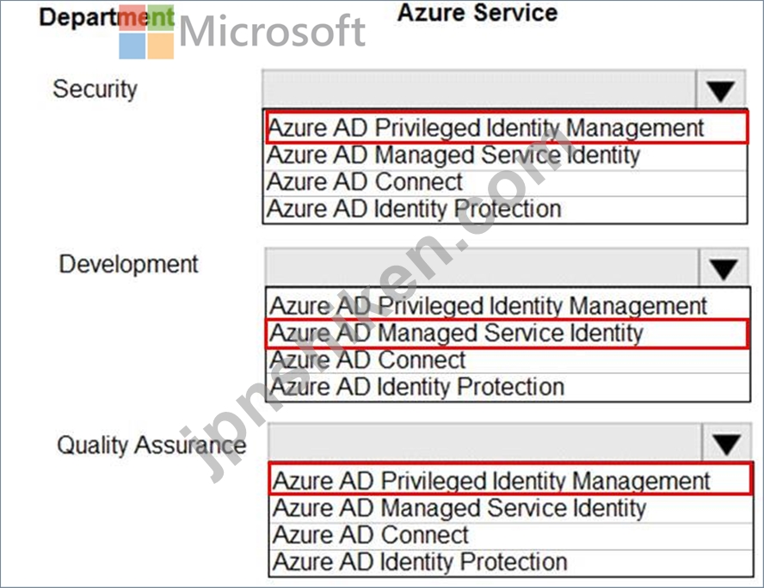This screenshot has height=588, width=764.
Task: Select Privileged Identity Management under Development
Action: 508,306
